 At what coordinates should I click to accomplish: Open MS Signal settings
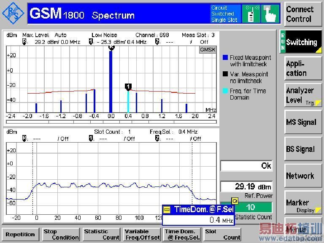tap(303, 122)
